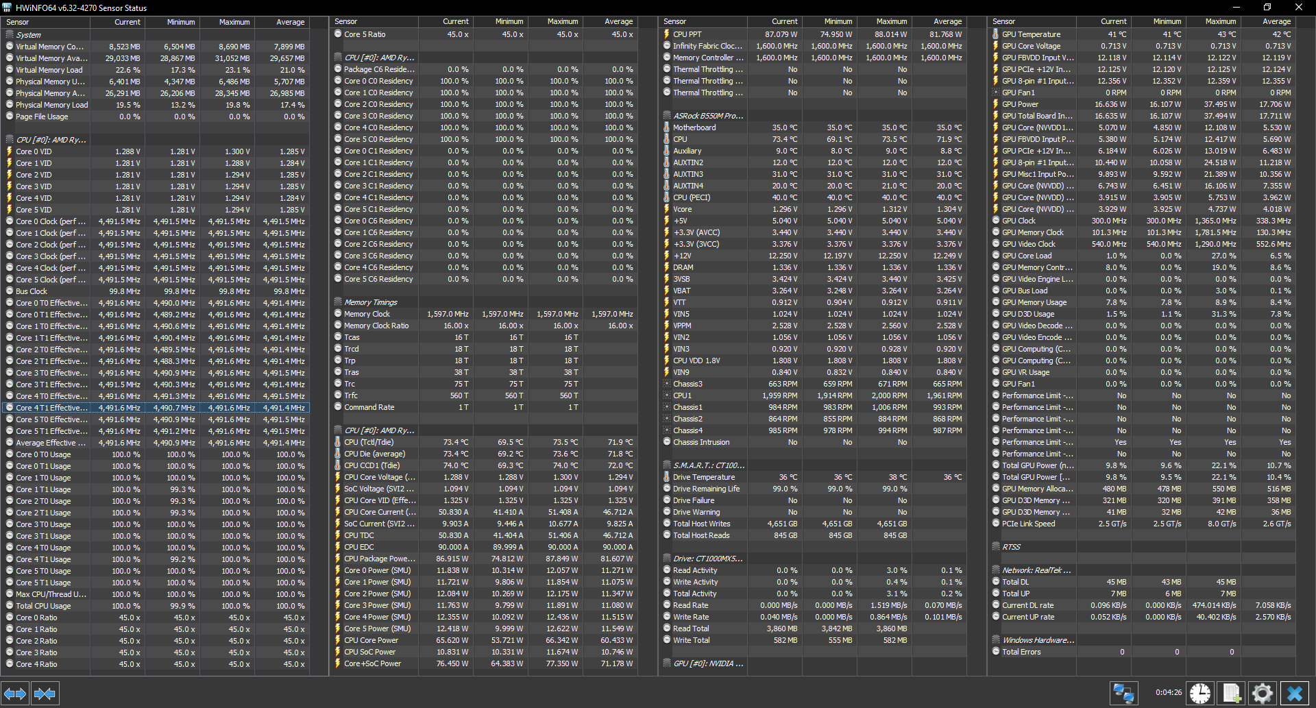Click the HWiNFO64 Sensor Status title bar icon
Screen dimensions: 1316x708
[x=7, y=8]
